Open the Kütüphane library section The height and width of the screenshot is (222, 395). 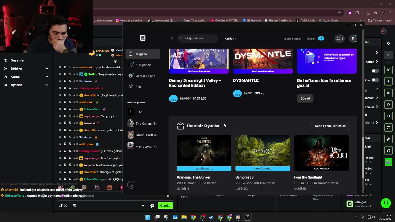[143, 65]
